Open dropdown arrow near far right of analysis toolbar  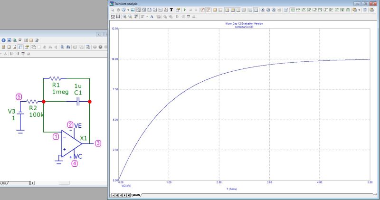(x=359, y=10)
